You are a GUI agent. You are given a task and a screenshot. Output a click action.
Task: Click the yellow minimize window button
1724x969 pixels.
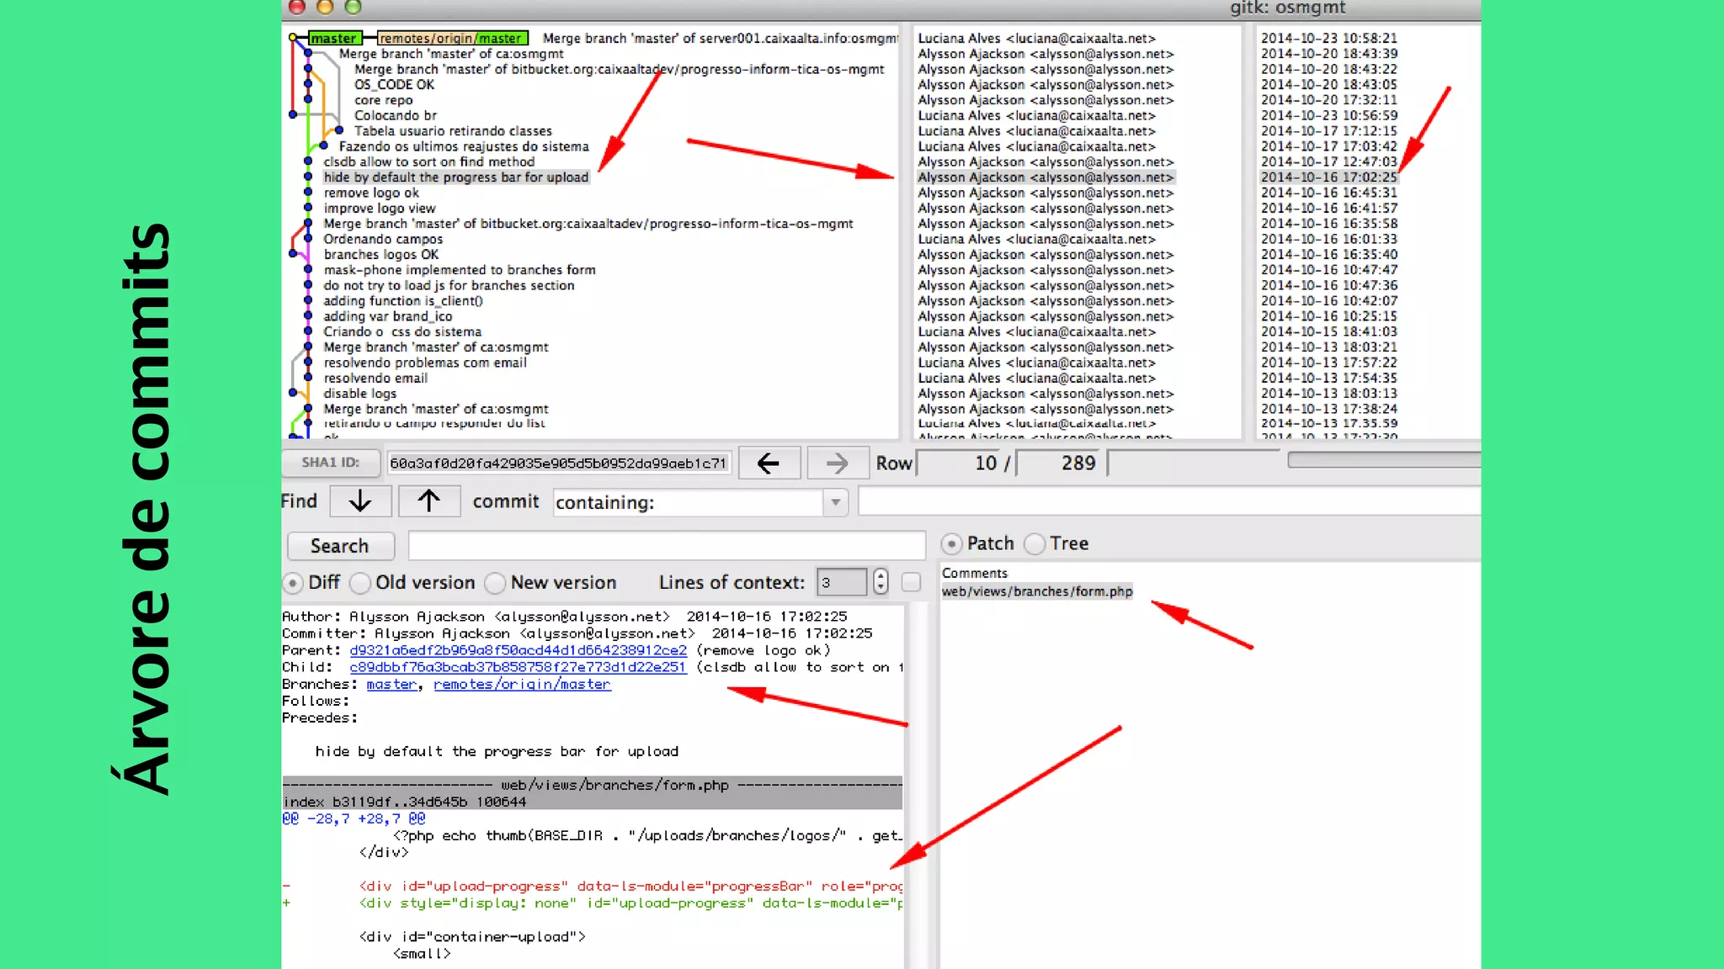[x=325, y=8]
